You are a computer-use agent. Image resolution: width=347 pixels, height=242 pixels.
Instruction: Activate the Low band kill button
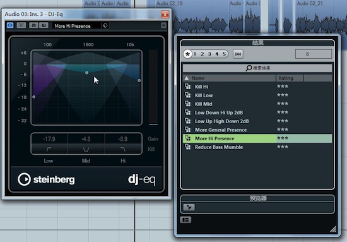49,149
